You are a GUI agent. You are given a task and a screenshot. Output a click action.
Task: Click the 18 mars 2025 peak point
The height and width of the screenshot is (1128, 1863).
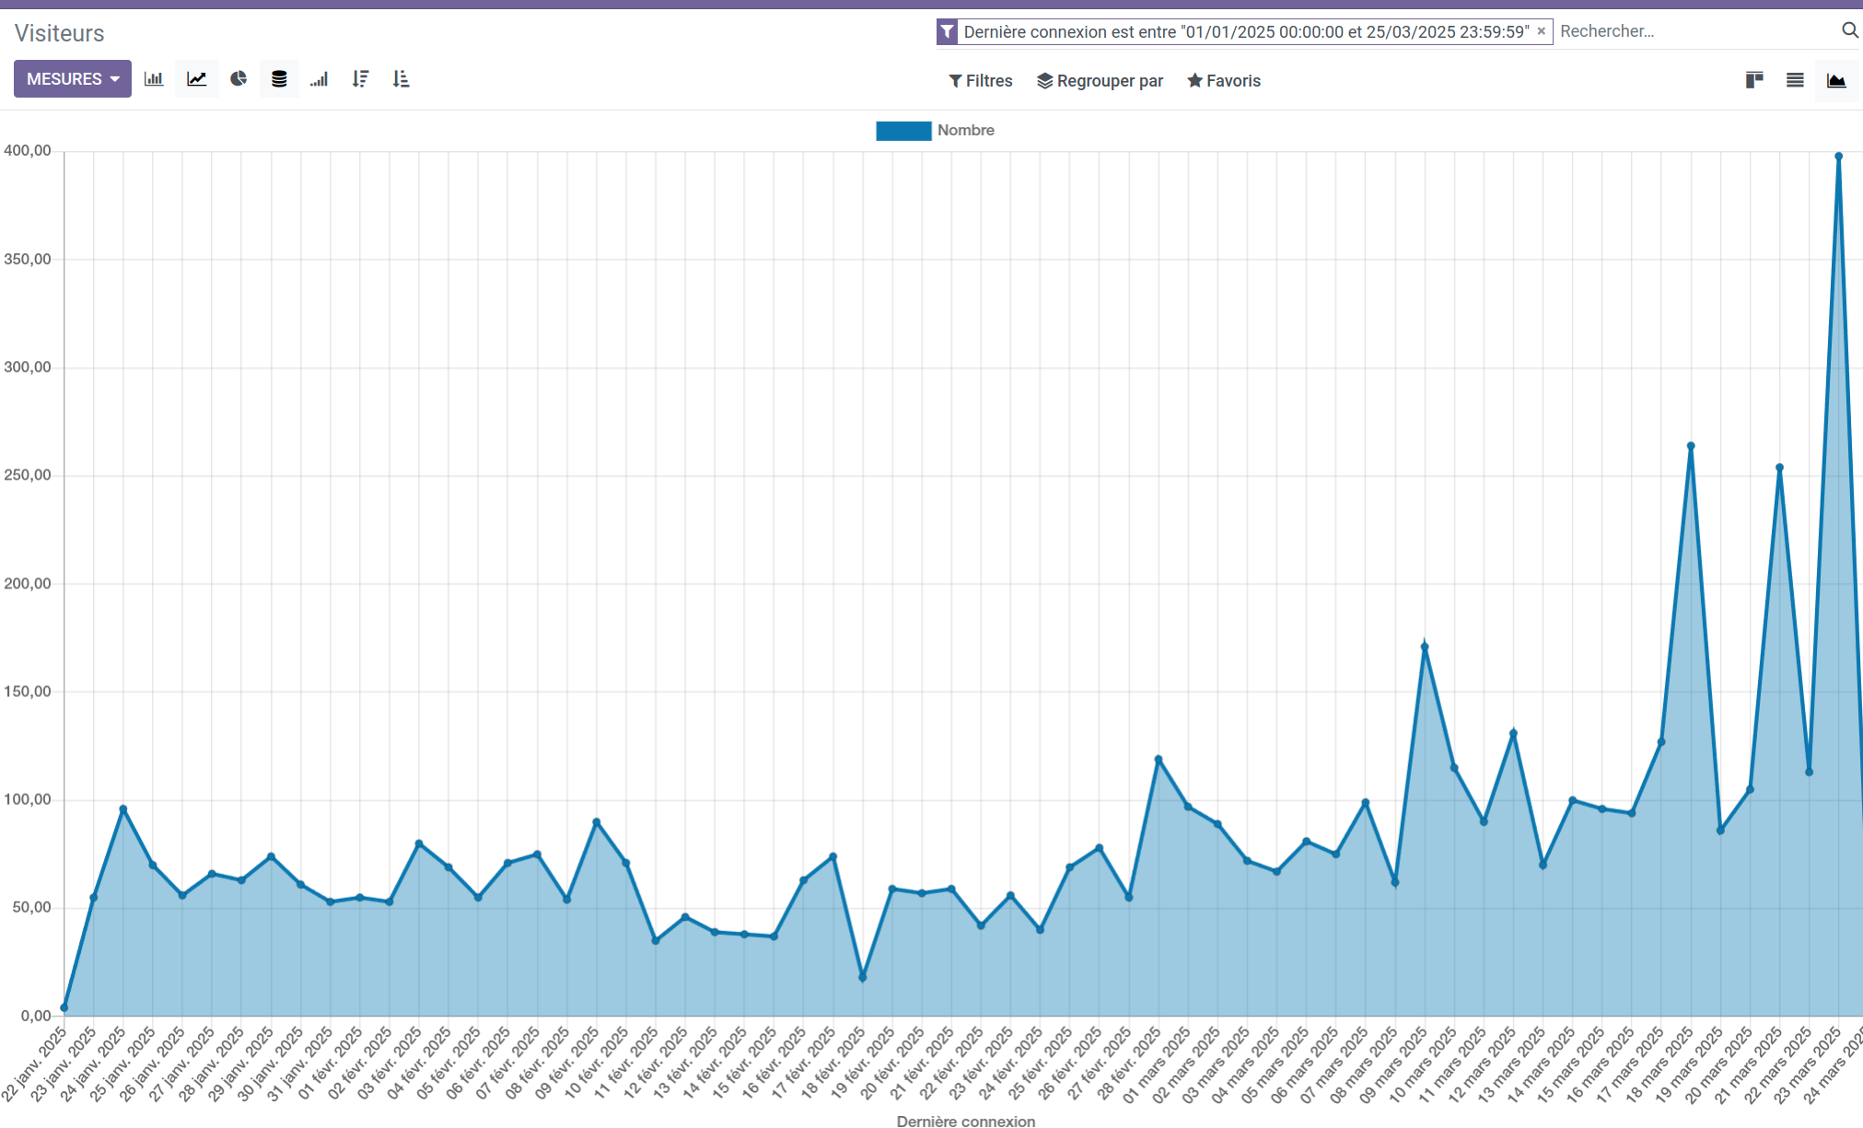point(1691,447)
